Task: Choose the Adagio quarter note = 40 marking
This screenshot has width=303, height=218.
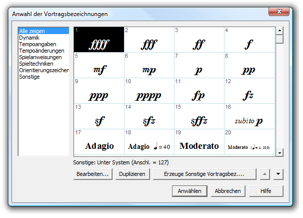Action: pos(148,142)
